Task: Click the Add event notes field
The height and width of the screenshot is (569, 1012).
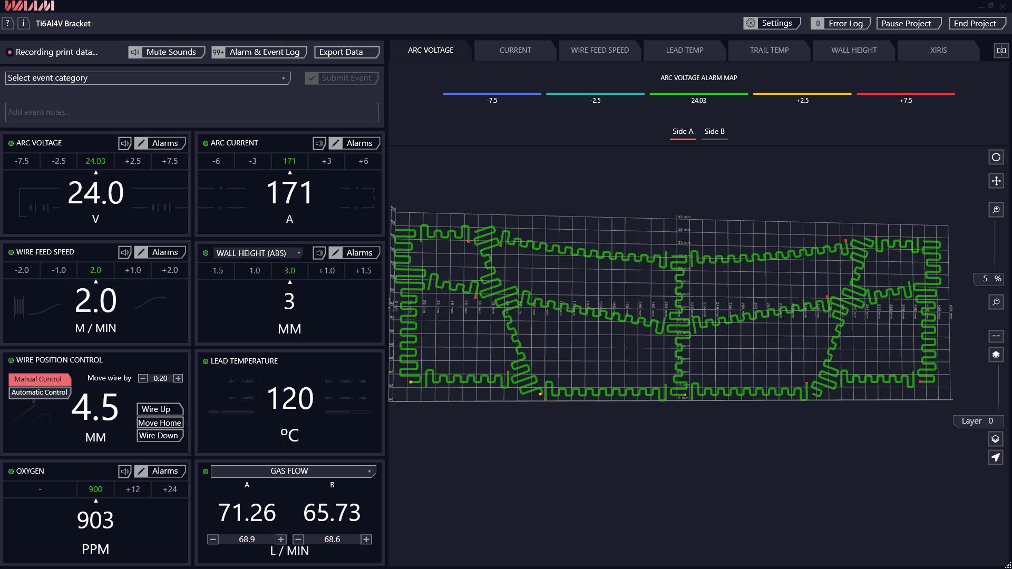Action: (x=192, y=112)
